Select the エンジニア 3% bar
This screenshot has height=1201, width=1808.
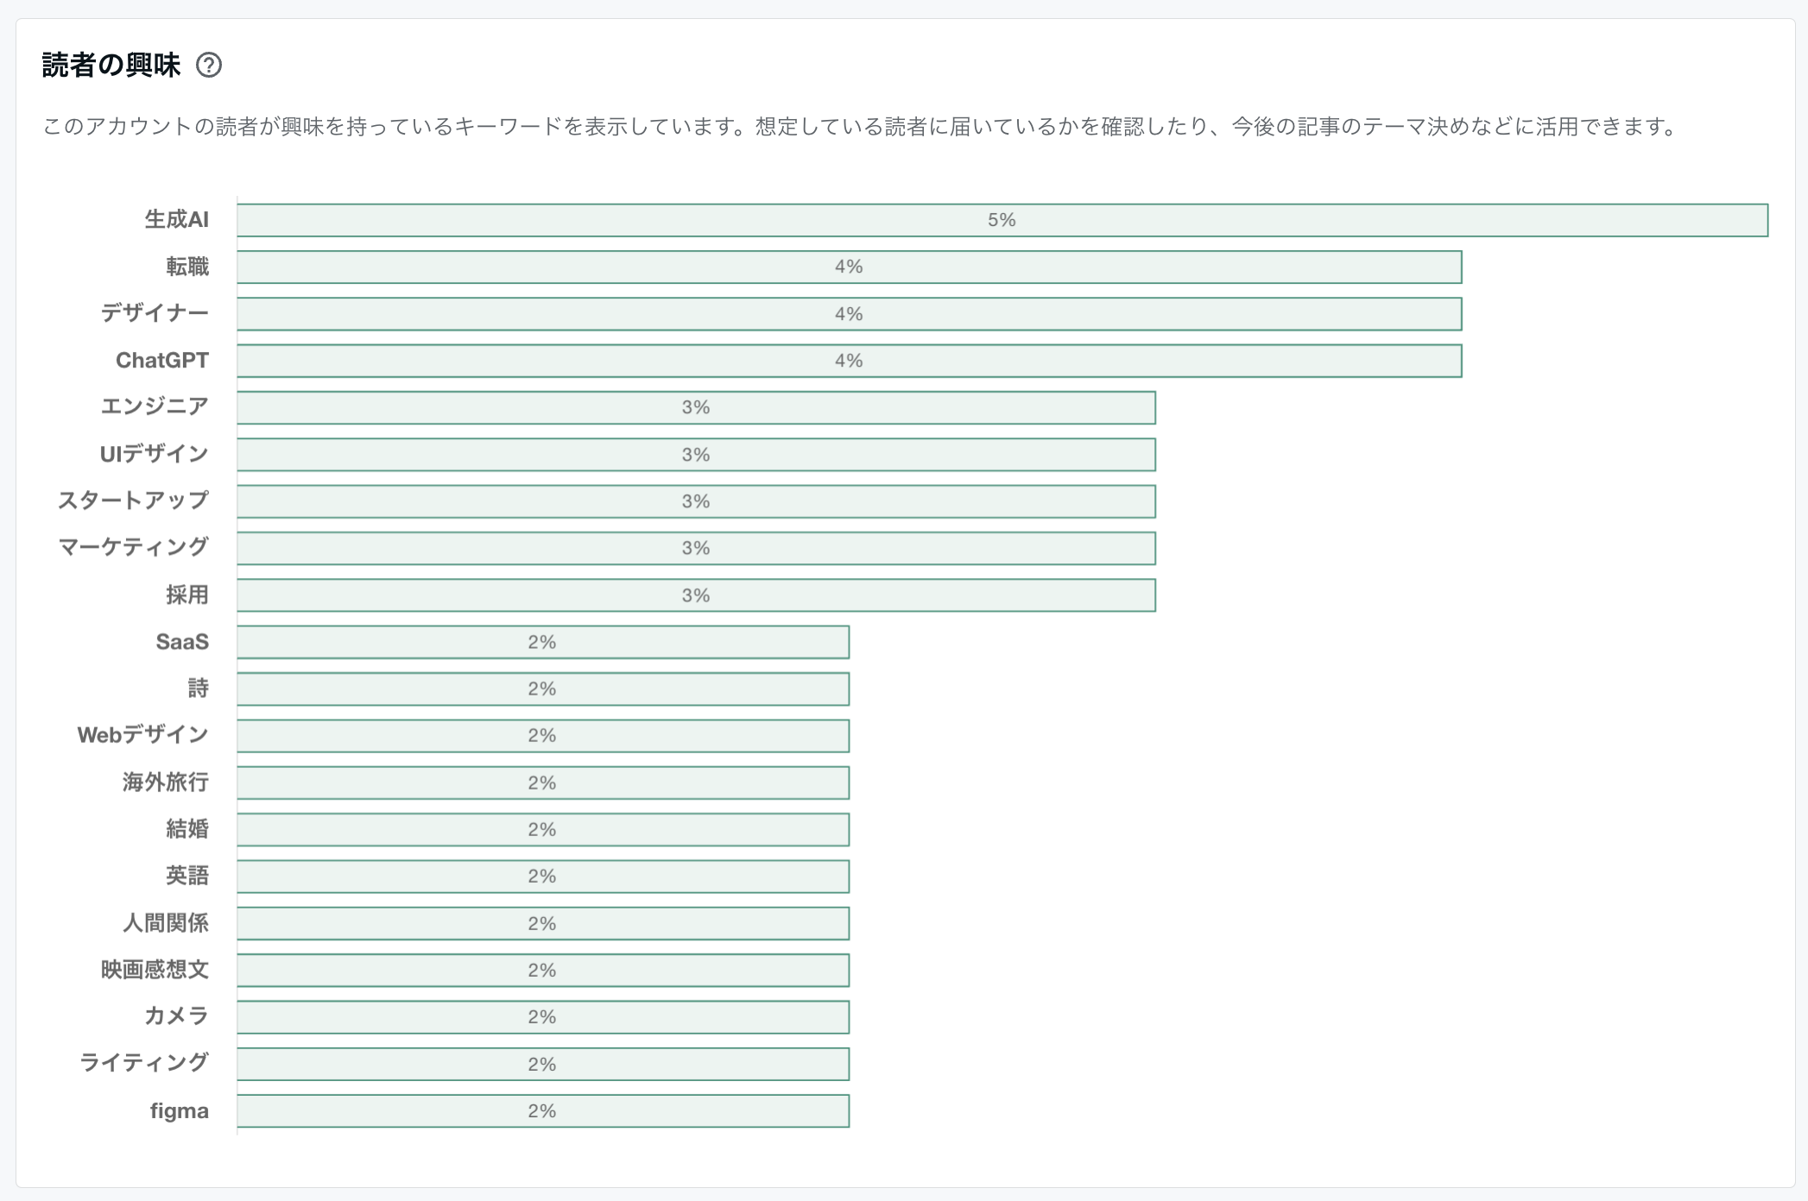[x=697, y=407]
